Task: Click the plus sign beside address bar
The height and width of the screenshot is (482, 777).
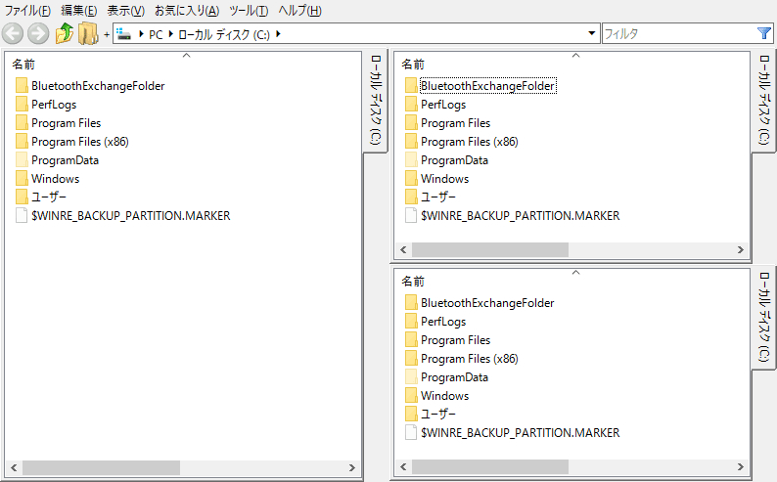Action: point(107,34)
